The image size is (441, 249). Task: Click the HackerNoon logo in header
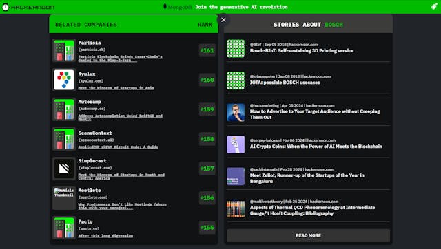(x=28, y=7)
